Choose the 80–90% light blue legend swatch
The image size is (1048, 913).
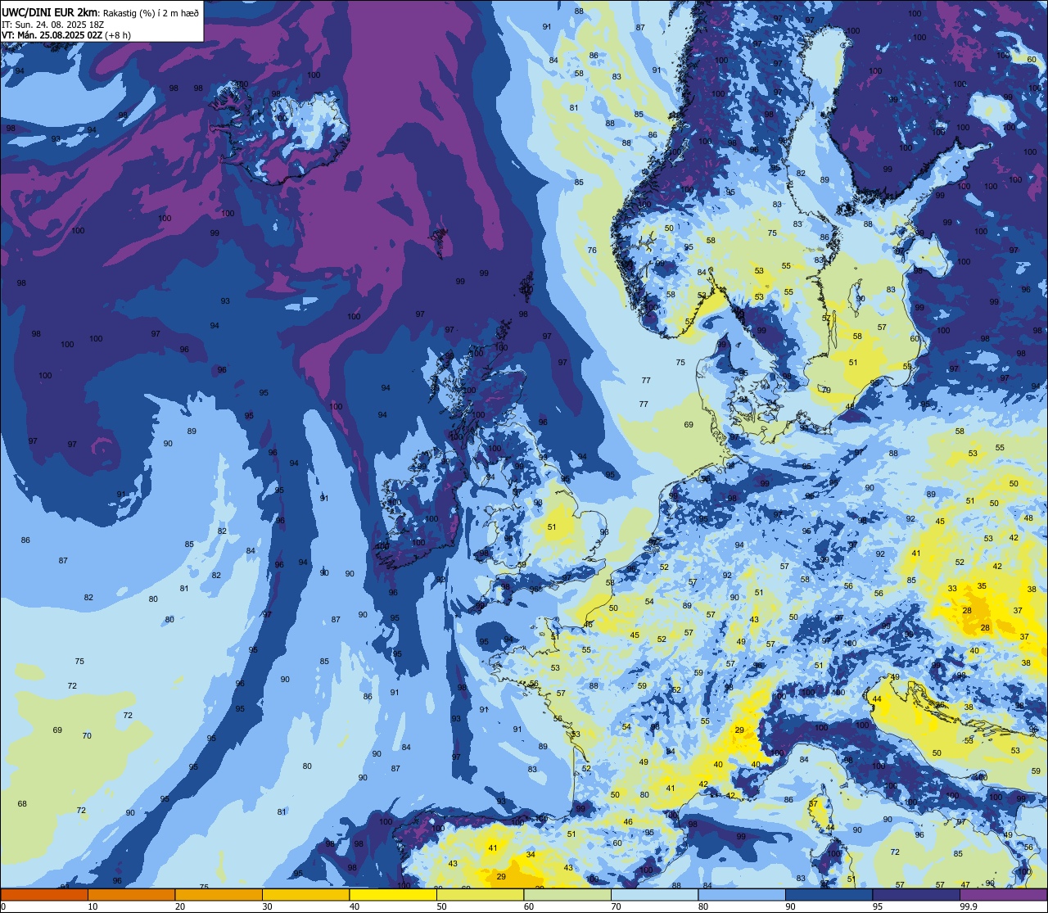(742, 894)
